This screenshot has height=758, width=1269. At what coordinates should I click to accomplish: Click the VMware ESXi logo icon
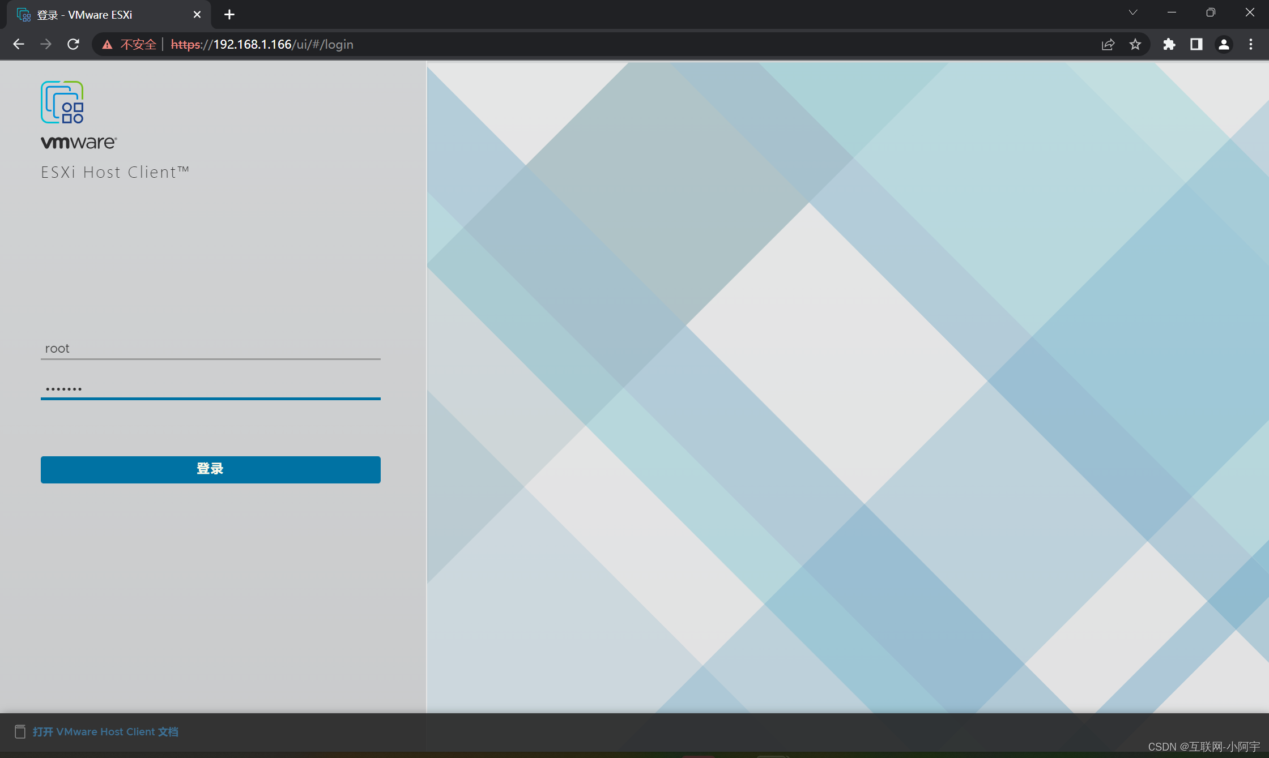click(62, 102)
